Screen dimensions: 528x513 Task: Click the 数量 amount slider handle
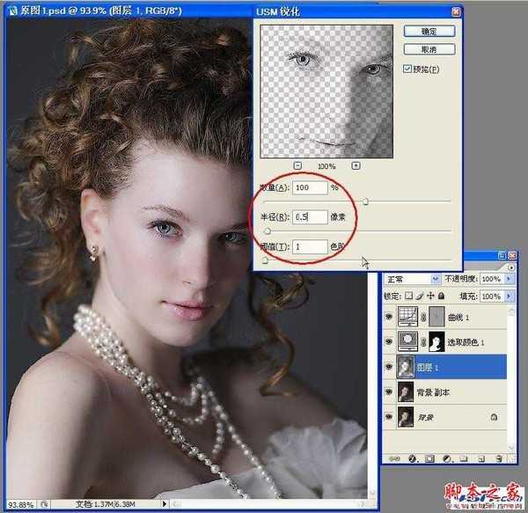coord(365,202)
